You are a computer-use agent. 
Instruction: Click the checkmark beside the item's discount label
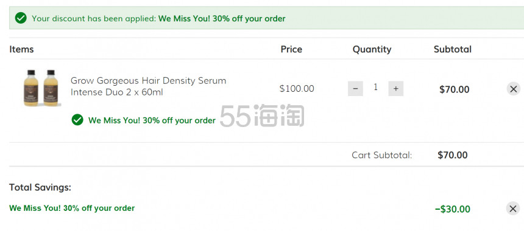[x=77, y=120]
